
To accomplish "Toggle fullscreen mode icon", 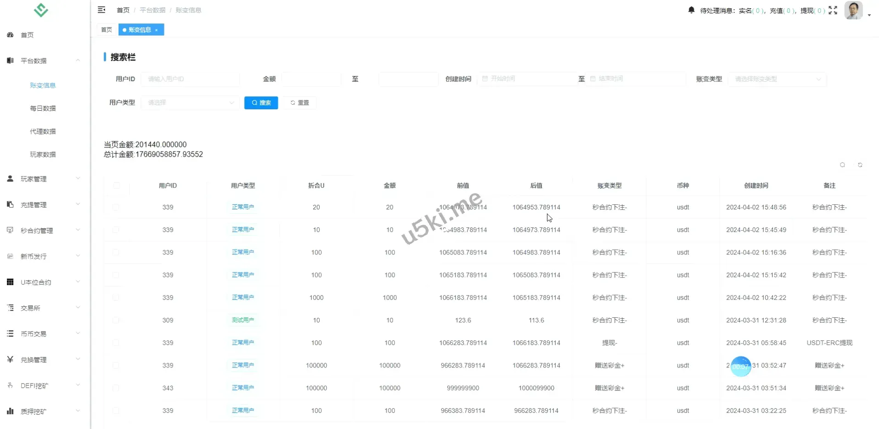I will coord(833,10).
